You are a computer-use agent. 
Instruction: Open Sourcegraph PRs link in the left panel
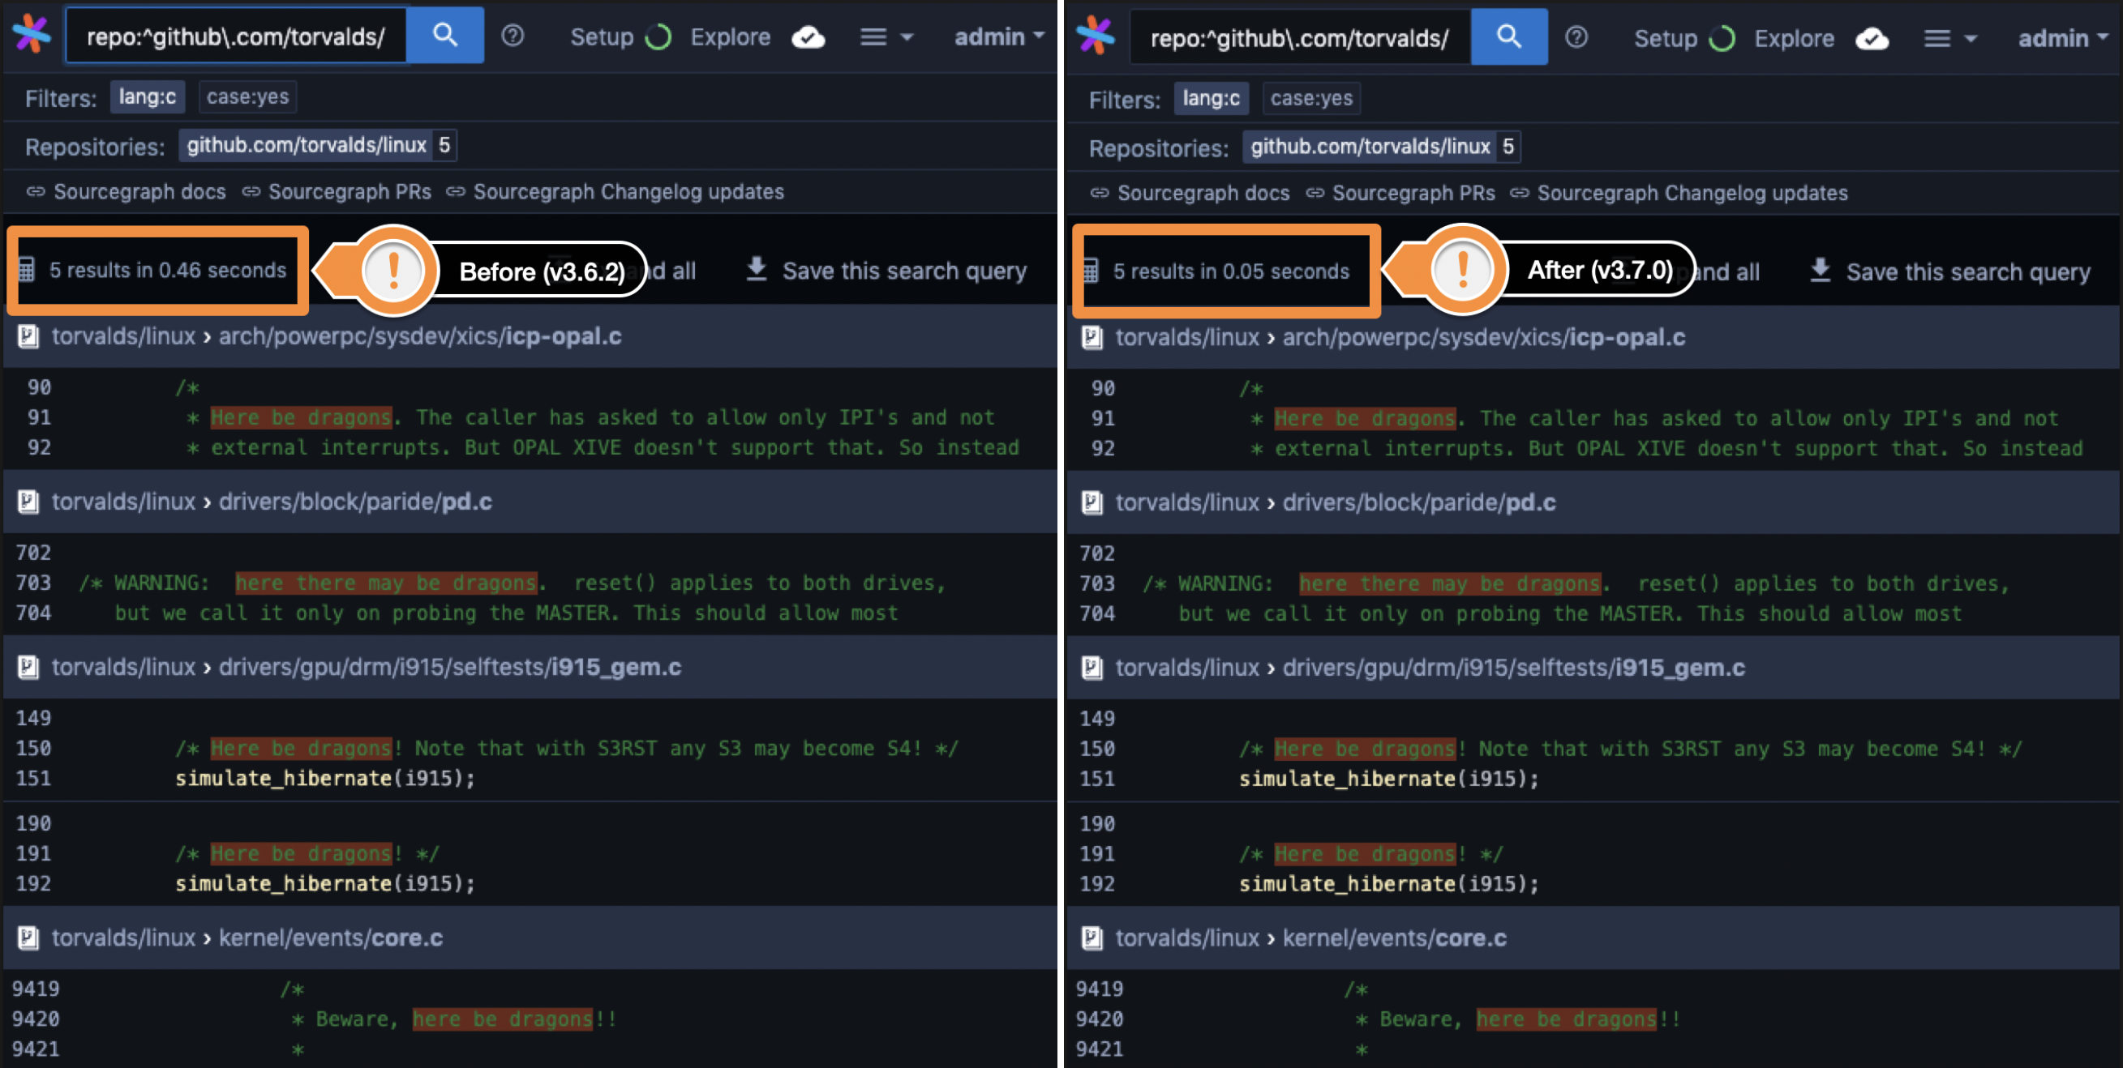click(x=350, y=192)
